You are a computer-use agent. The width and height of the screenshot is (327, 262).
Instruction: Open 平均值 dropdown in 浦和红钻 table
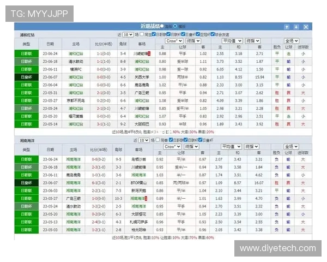click(232, 41)
